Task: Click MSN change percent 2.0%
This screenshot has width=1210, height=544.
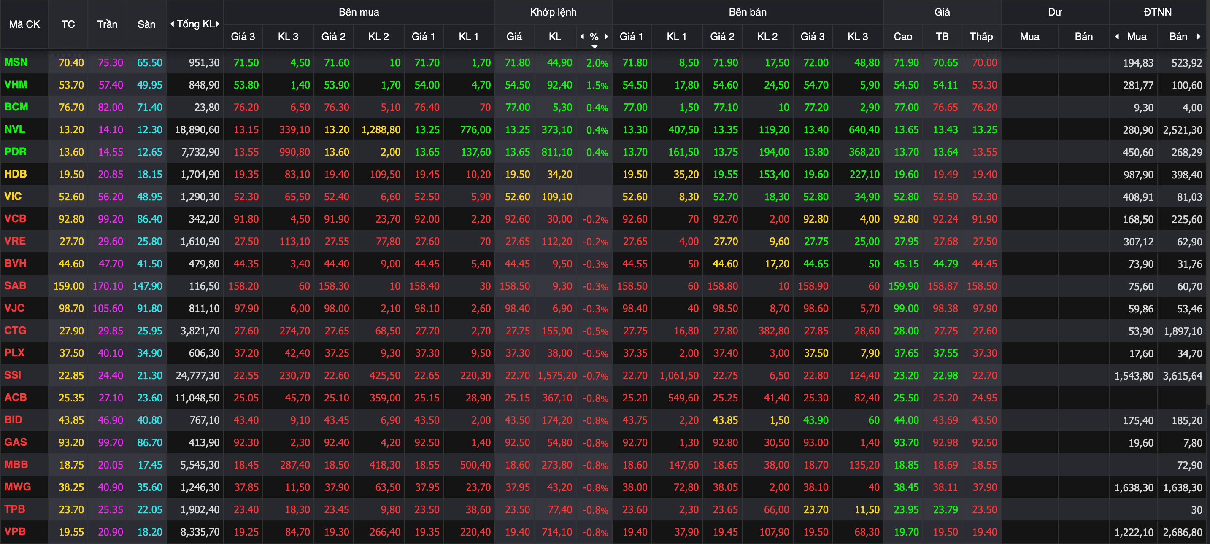Action: click(x=597, y=63)
